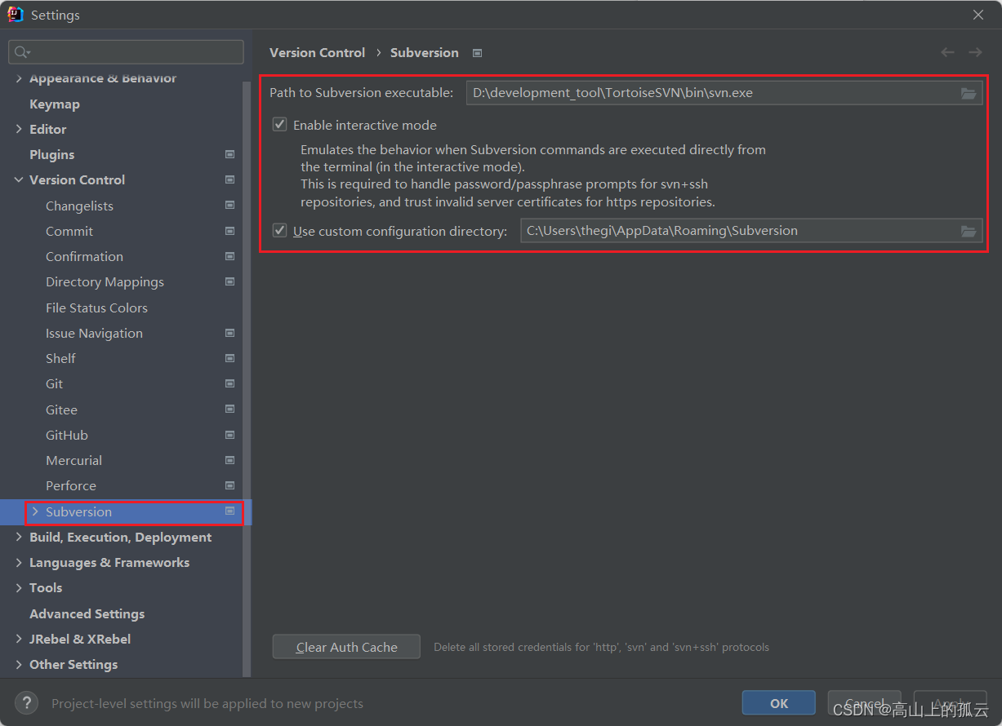Image resolution: width=1002 pixels, height=726 pixels.
Task: Expand the JRebel & XRebel section
Action: [x=19, y=639]
